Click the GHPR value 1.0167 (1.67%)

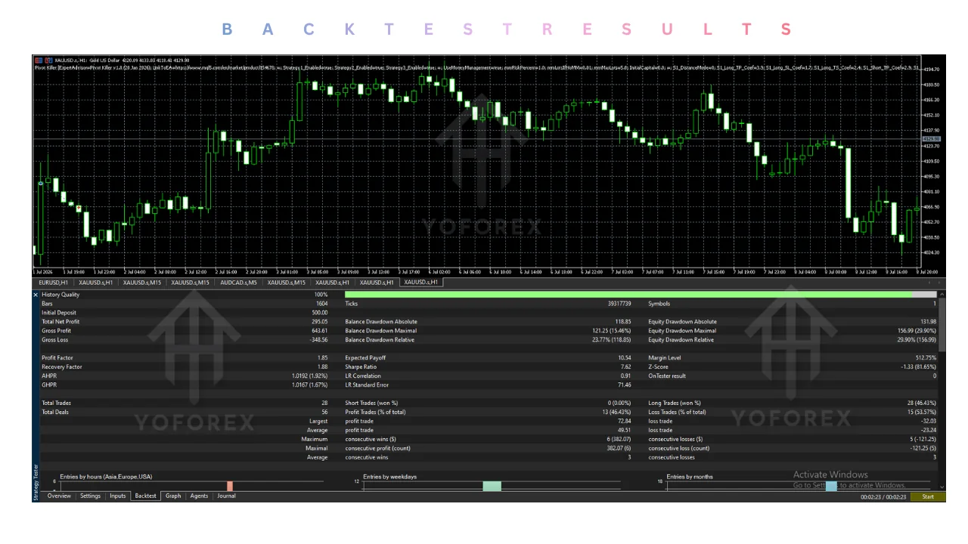[x=309, y=385]
